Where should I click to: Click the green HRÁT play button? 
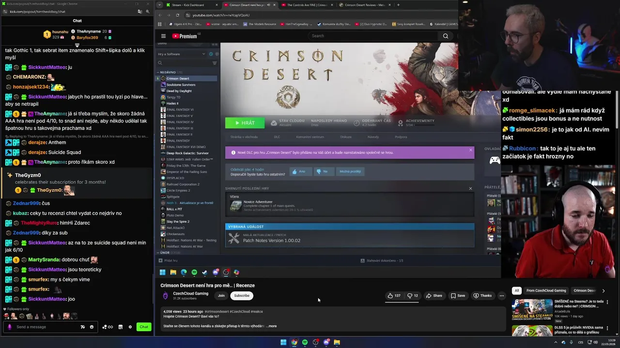tap(245, 123)
